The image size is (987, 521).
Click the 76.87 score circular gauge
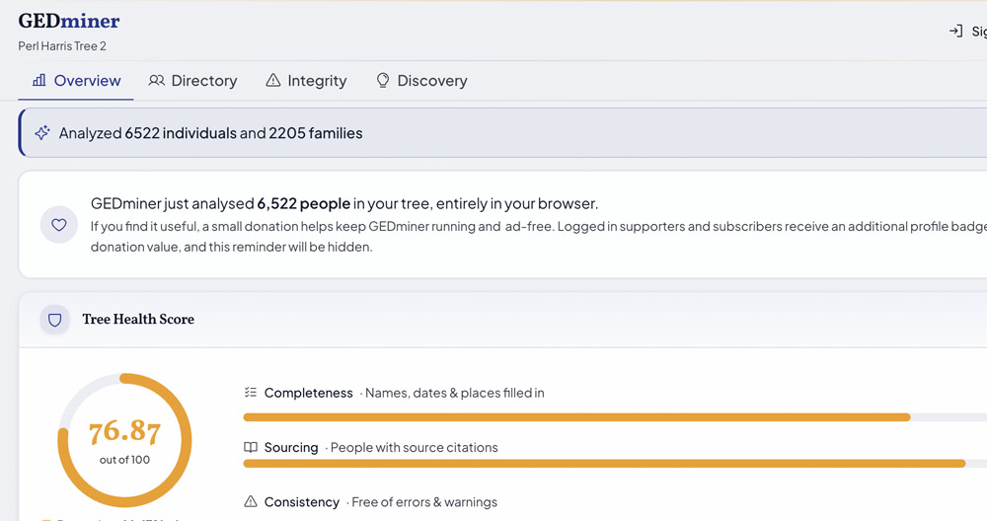pyautogui.click(x=124, y=440)
